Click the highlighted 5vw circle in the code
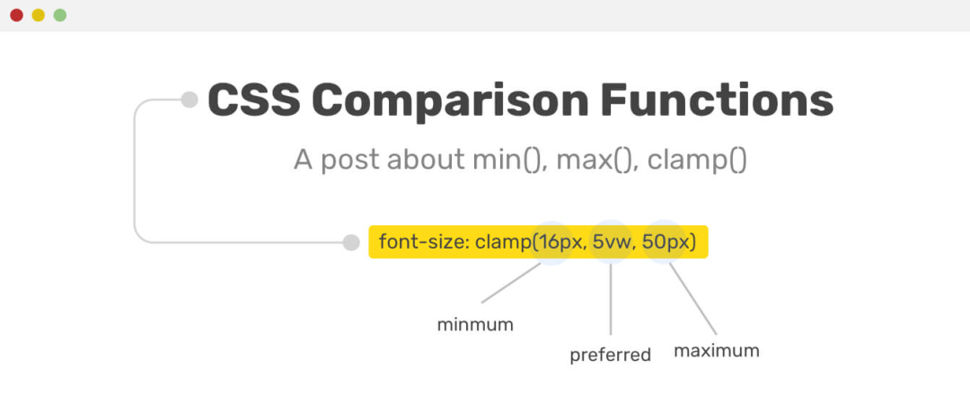 (611, 242)
